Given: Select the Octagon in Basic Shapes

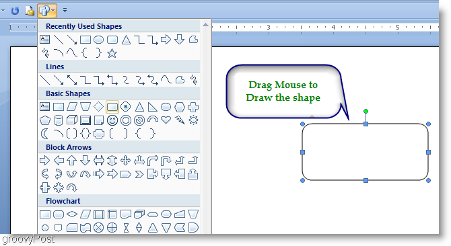Looking at the screenshot, I should pos(126,107).
